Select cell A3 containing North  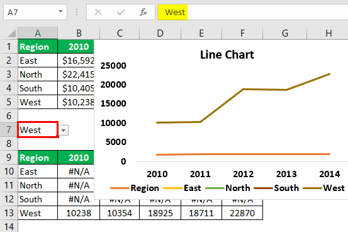coord(38,74)
